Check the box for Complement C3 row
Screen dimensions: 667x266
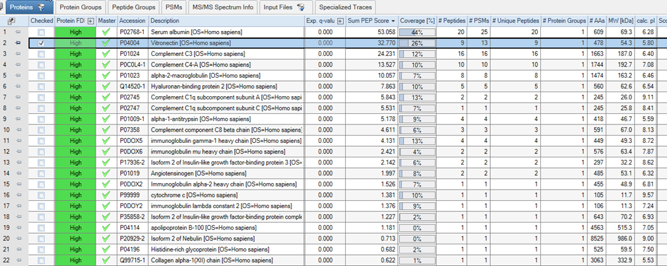(42, 54)
